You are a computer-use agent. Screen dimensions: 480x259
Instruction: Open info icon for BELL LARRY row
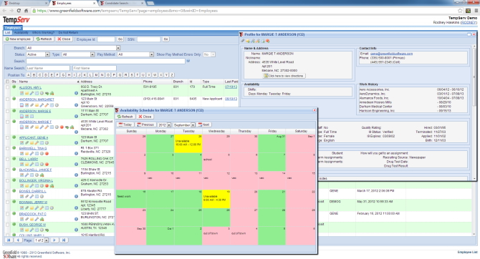coord(76,165)
